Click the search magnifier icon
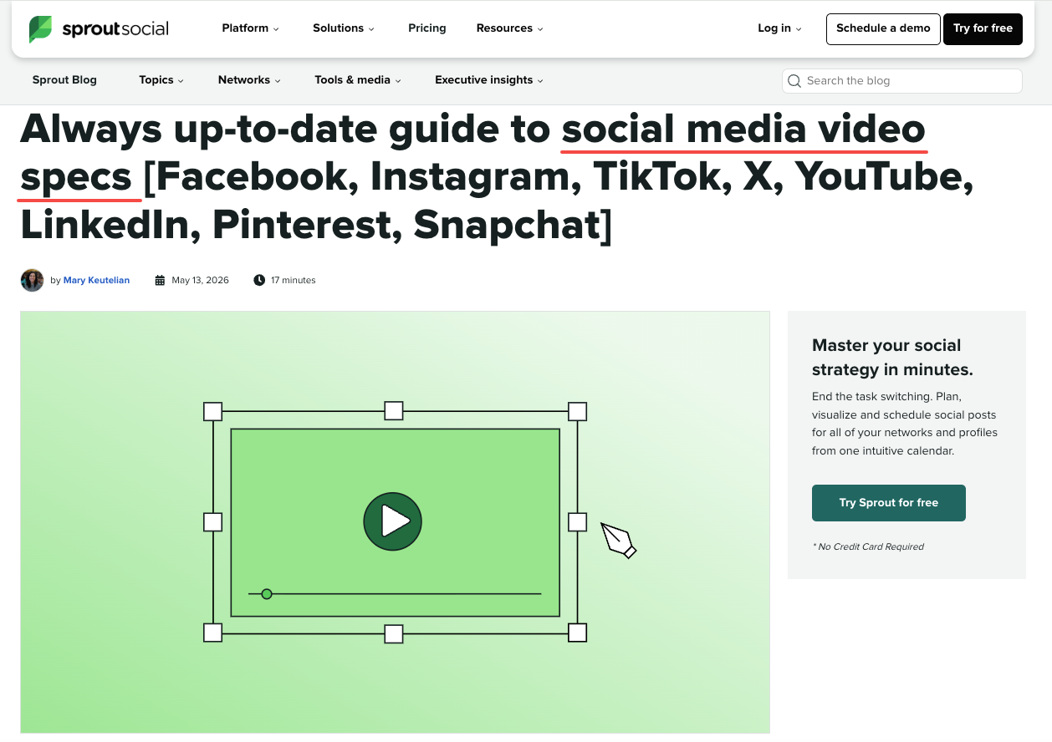The width and height of the screenshot is (1052, 742). point(794,81)
